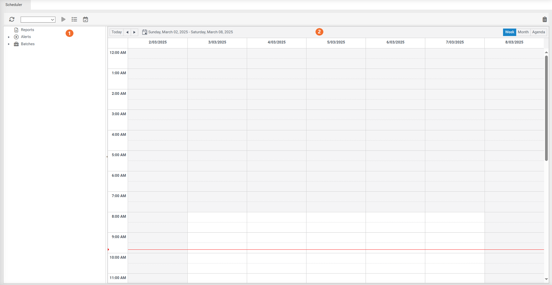Image resolution: width=552 pixels, height=285 pixels.
Task: Click the clipboard icon at top right
Action: 544,19
